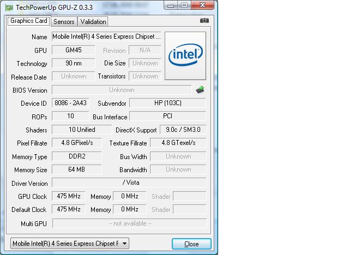Click the TechPowerUp GPU-Z 0.3.3 title text
The height and width of the screenshot is (255, 349).
click(x=54, y=8)
